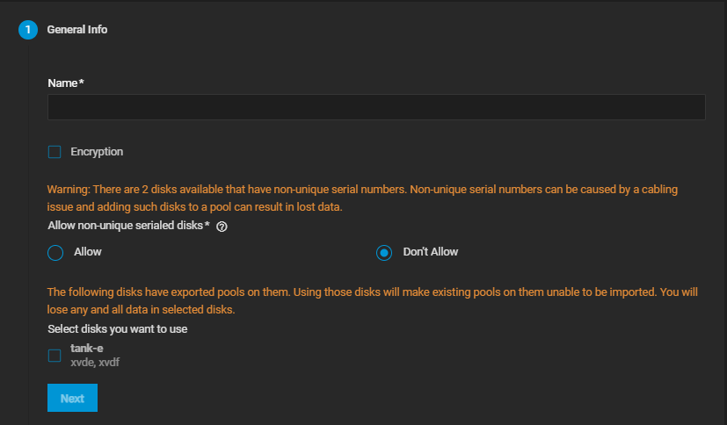Click the xvde, xvdf disk list text
The height and width of the screenshot is (425, 727).
pos(94,362)
